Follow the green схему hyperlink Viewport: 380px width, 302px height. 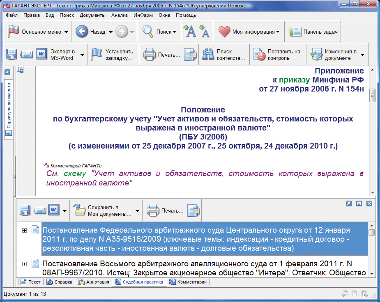[73, 174]
